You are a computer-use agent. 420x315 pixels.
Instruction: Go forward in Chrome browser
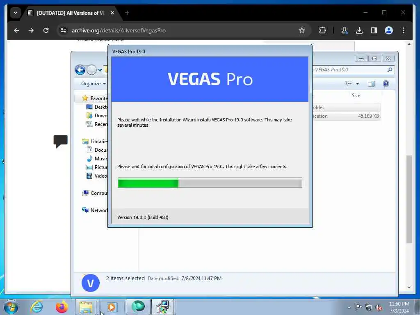[31, 30]
